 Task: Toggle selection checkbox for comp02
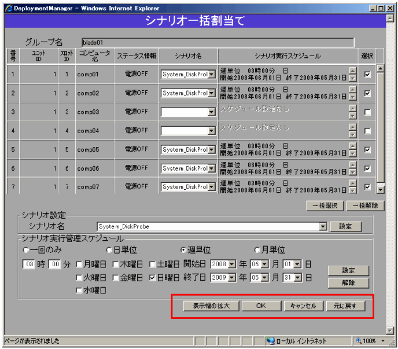tap(367, 93)
